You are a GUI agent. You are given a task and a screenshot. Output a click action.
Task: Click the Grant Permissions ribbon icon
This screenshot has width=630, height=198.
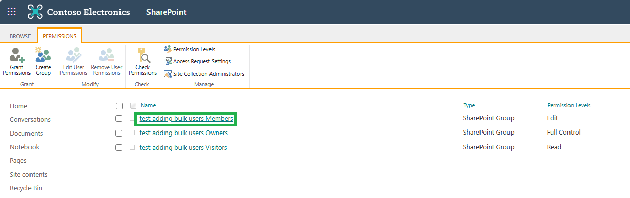point(17,55)
